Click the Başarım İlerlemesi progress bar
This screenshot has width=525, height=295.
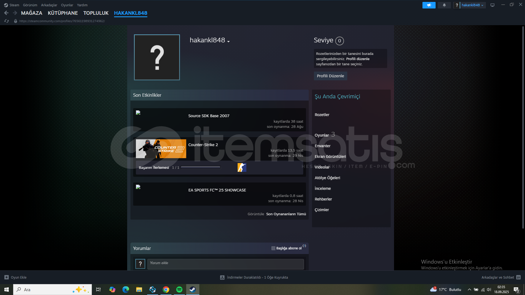tap(201, 167)
